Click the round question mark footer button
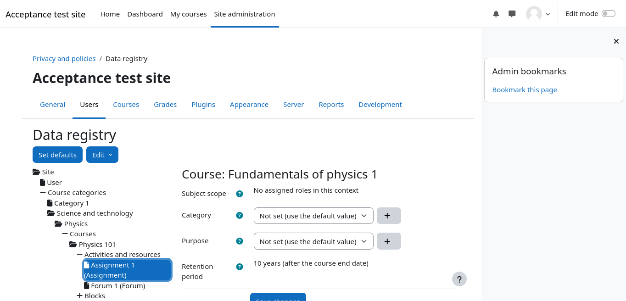 pyautogui.click(x=459, y=279)
